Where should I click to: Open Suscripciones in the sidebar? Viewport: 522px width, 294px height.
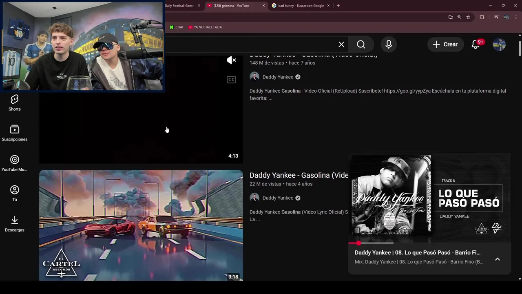(15, 133)
